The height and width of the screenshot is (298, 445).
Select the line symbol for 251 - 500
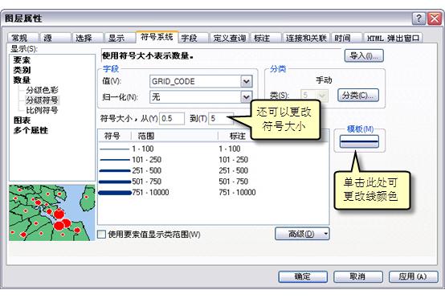pyautogui.click(x=115, y=170)
